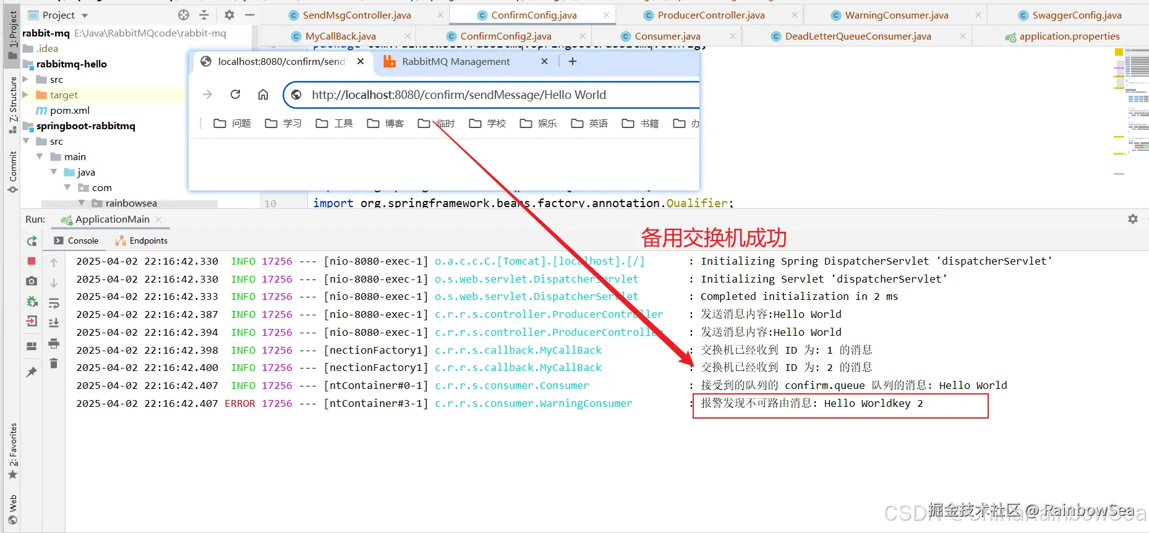
Task: Click the browser forward arrow
Action: [x=207, y=94]
